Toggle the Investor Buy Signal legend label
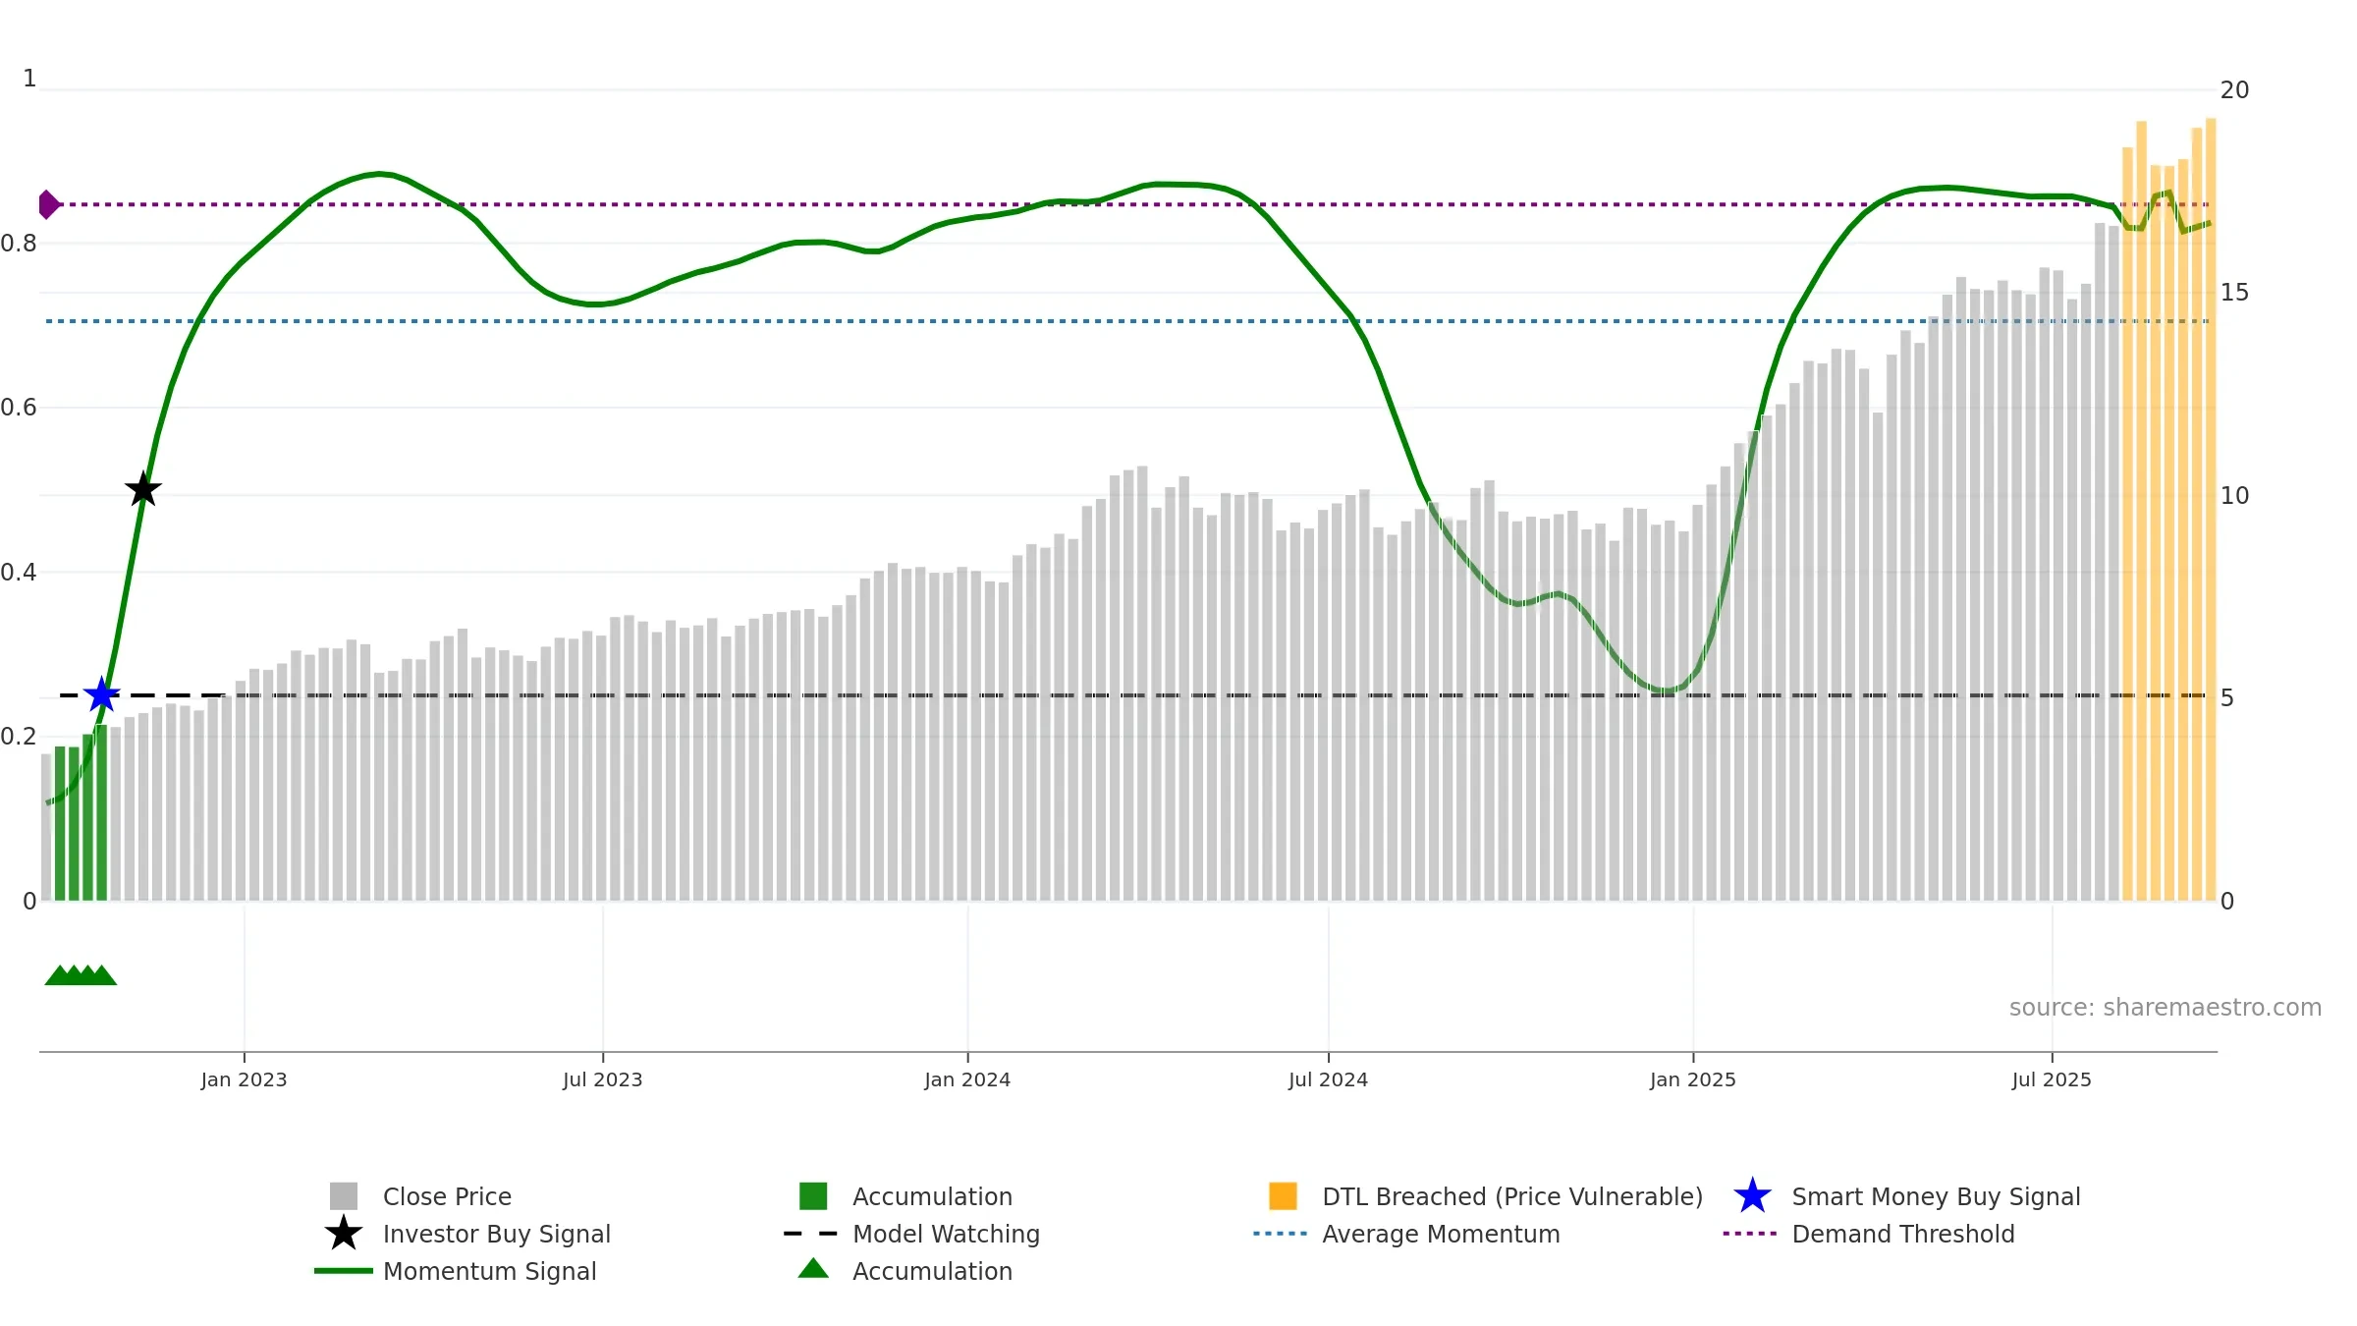 pyautogui.click(x=497, y=1234)
